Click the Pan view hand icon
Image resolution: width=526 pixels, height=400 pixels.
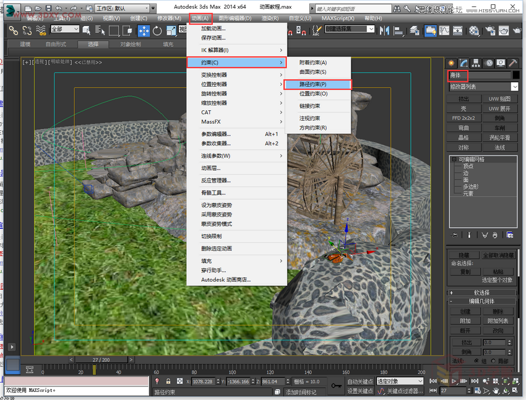pyautogui.click(x=496, y=390)
